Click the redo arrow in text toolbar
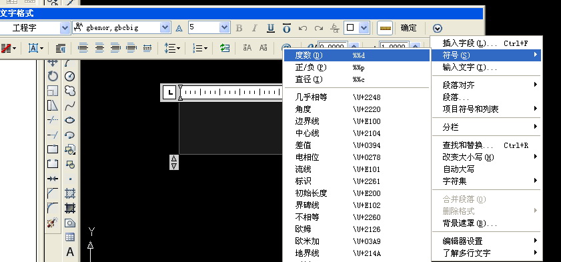The height and width of the screenshot is (262, 561). point(319,28)
